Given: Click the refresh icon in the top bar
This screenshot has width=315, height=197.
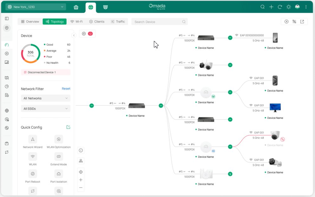Looking at the screenshot, I should pyautogui.click(x=280, y=7).
